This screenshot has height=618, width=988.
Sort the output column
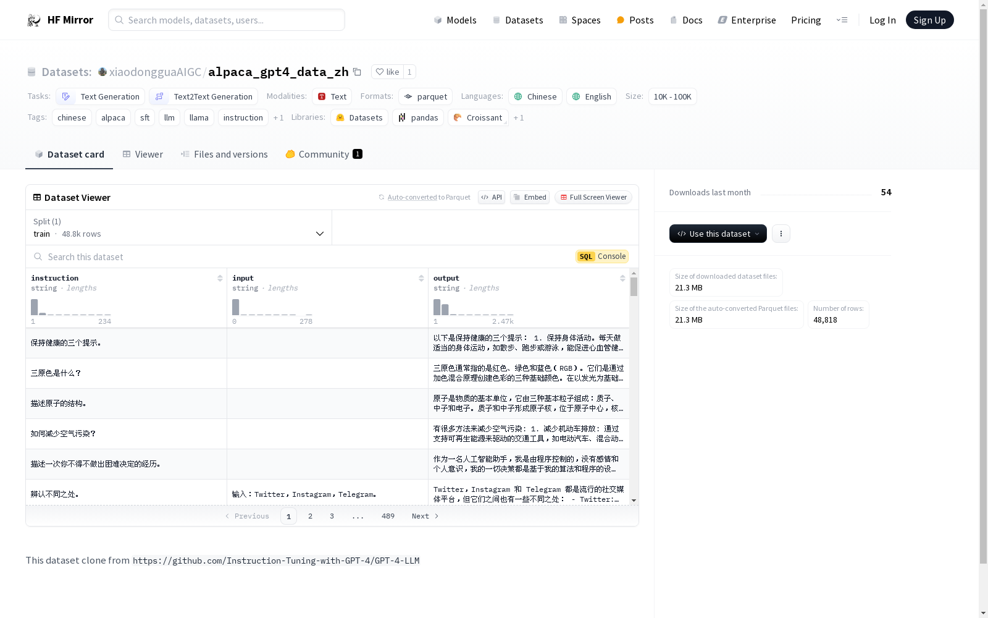point(622,278)
